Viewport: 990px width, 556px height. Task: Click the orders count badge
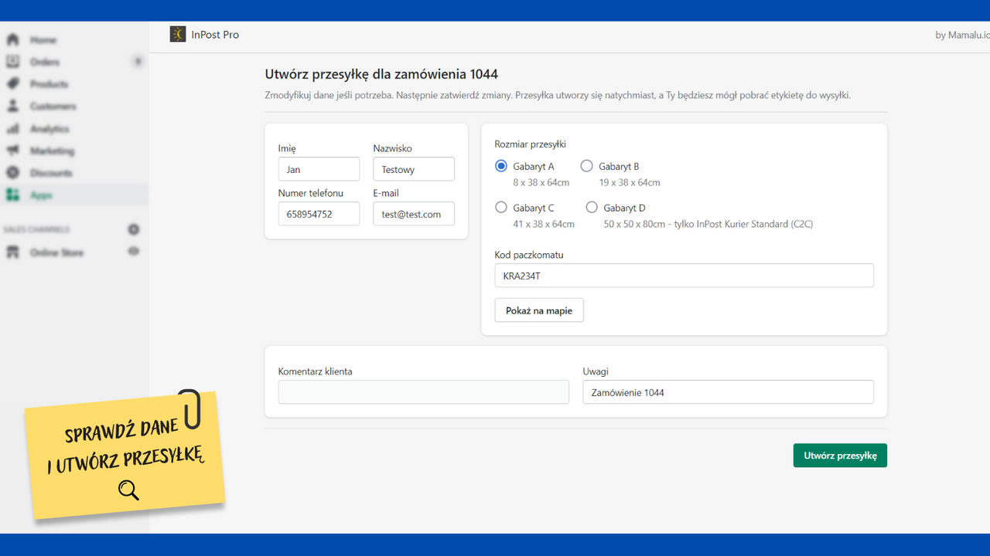[138, 61]
